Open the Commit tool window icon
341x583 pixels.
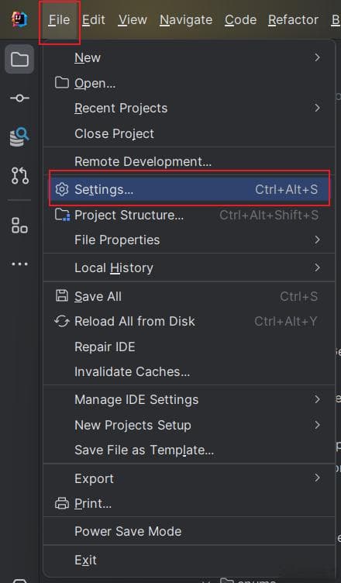19,98
